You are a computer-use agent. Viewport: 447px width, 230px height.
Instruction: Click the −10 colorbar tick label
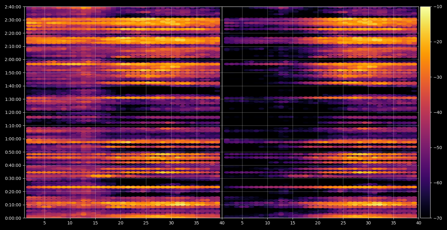(x=438, y=7)
